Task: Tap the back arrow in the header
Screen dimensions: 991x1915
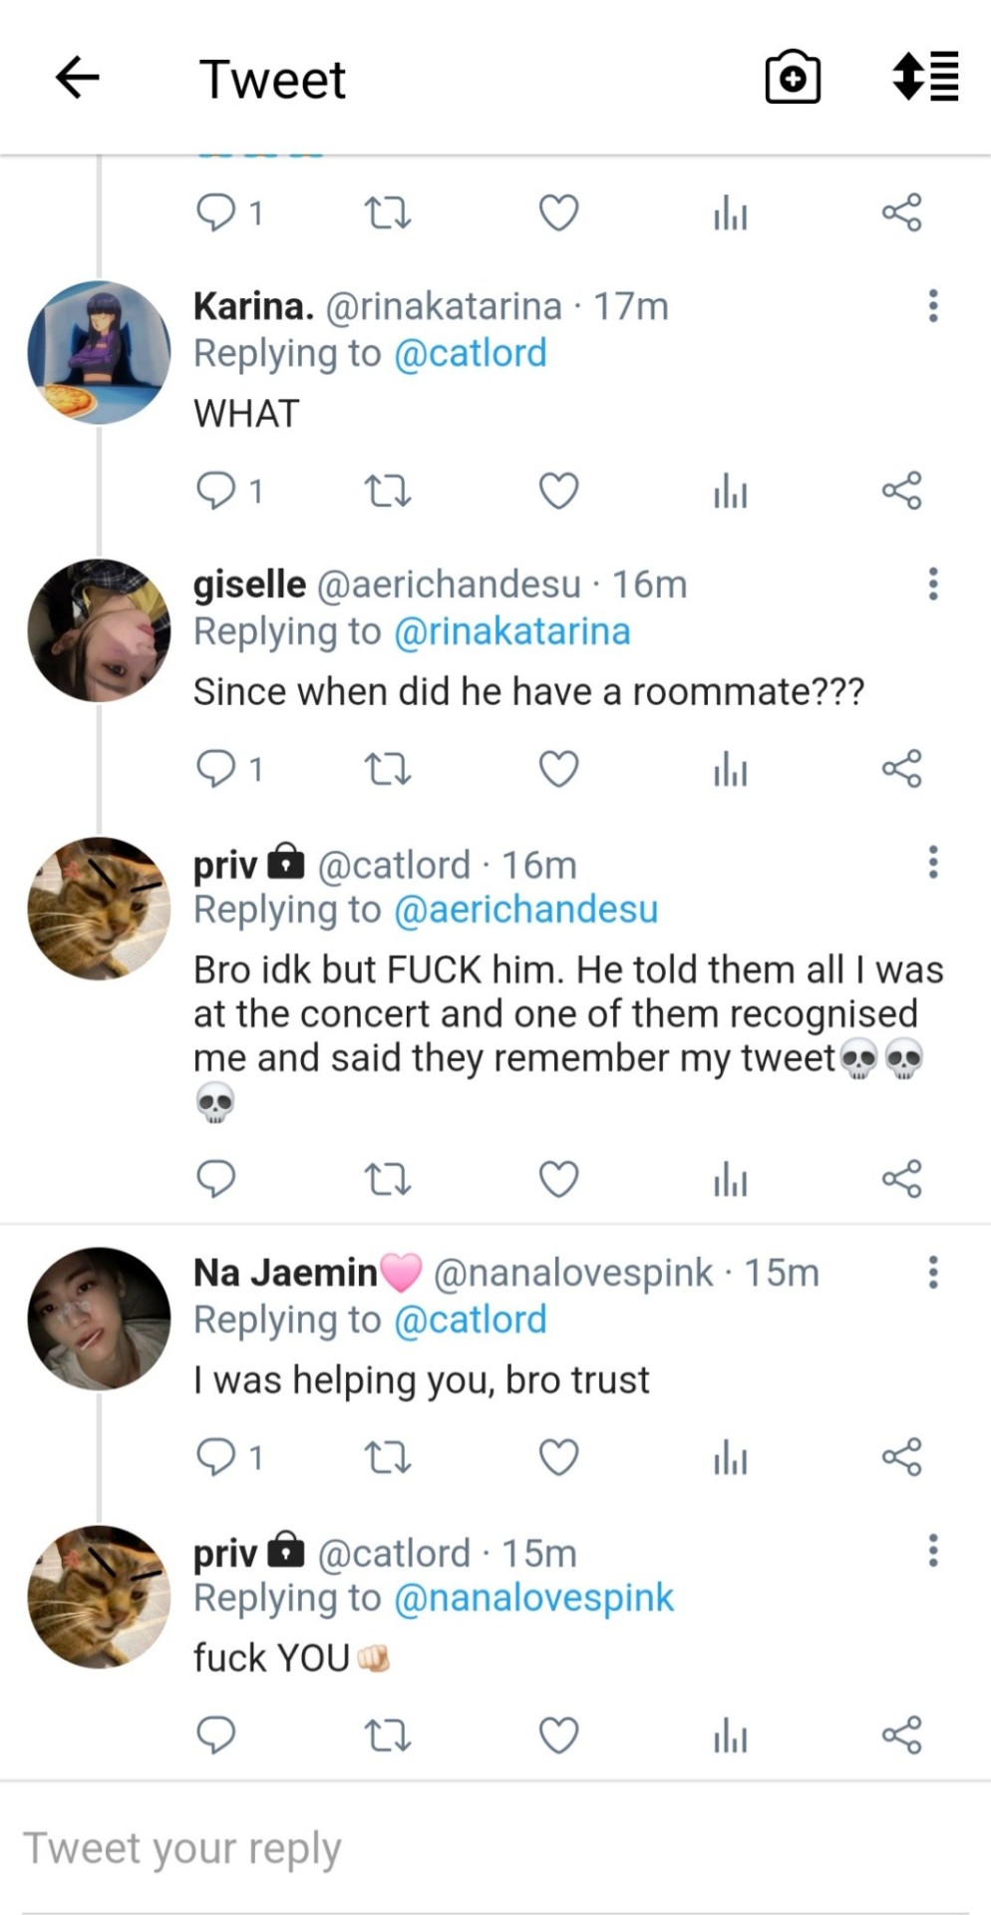Action: pyautogui.click(x=78, y=78)
